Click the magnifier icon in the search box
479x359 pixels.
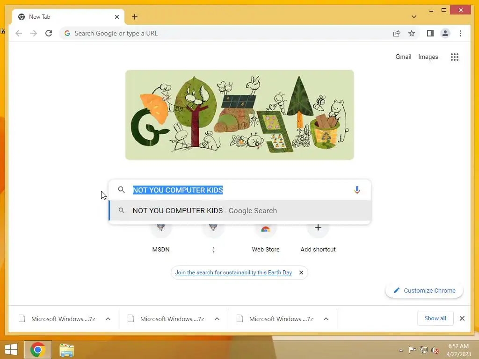coord(121,190)
